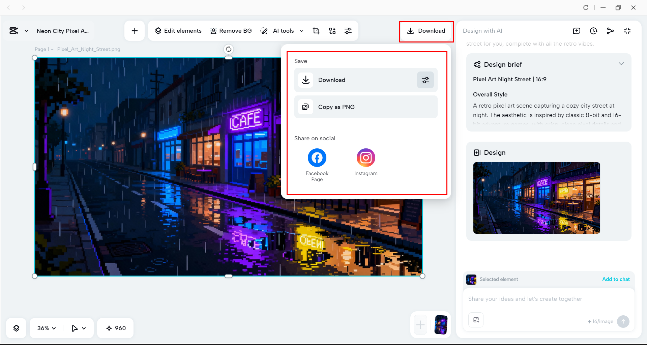Expand the AI tools dropdown chevron
647x345 pixels.
click(301, 31)
